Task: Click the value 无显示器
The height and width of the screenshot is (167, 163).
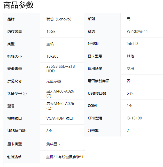Action: coord(53,81)
